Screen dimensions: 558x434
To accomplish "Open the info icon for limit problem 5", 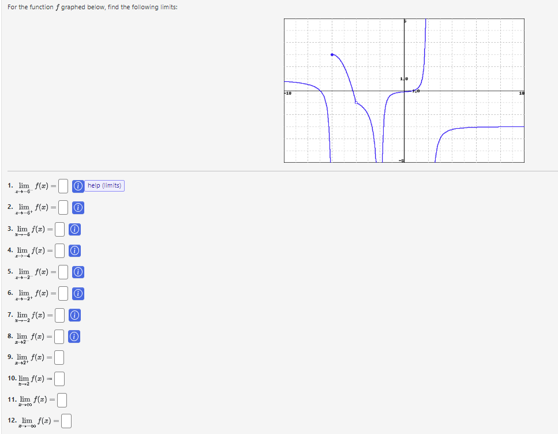I will click(x=78, y=272).
